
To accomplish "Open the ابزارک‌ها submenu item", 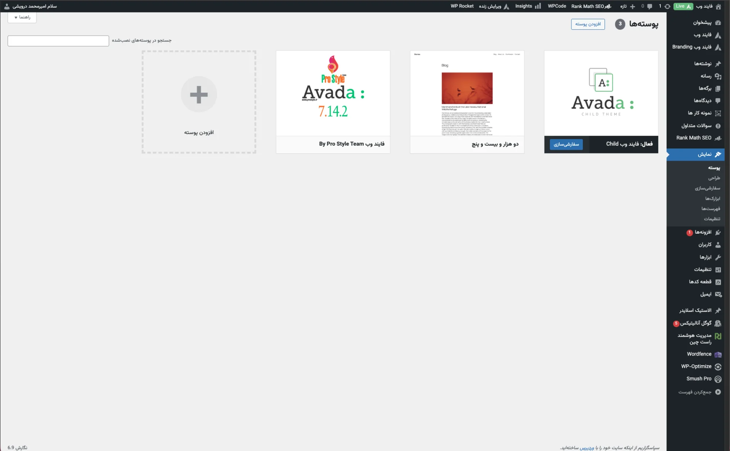I will [713, 198].
